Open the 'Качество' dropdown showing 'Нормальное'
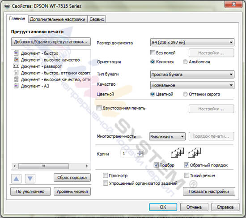 (192, 85)
